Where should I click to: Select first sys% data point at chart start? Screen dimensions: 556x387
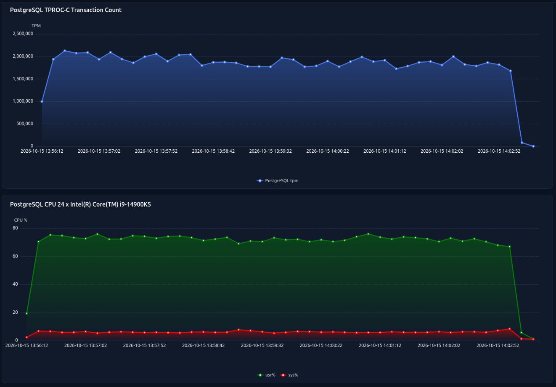tap(26, 337)
